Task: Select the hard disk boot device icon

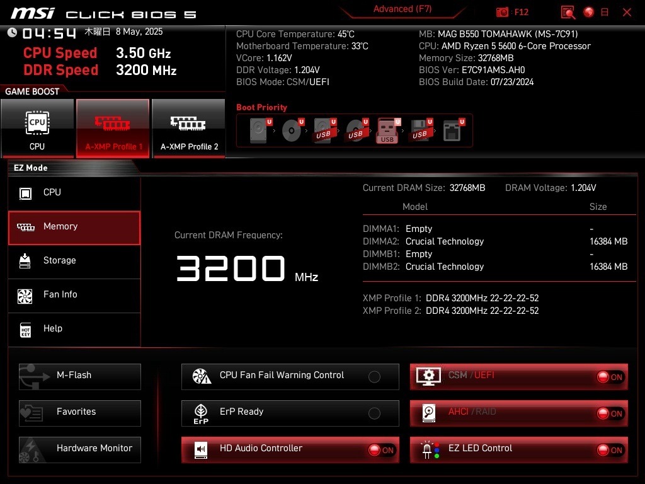Action: (259, 131)
